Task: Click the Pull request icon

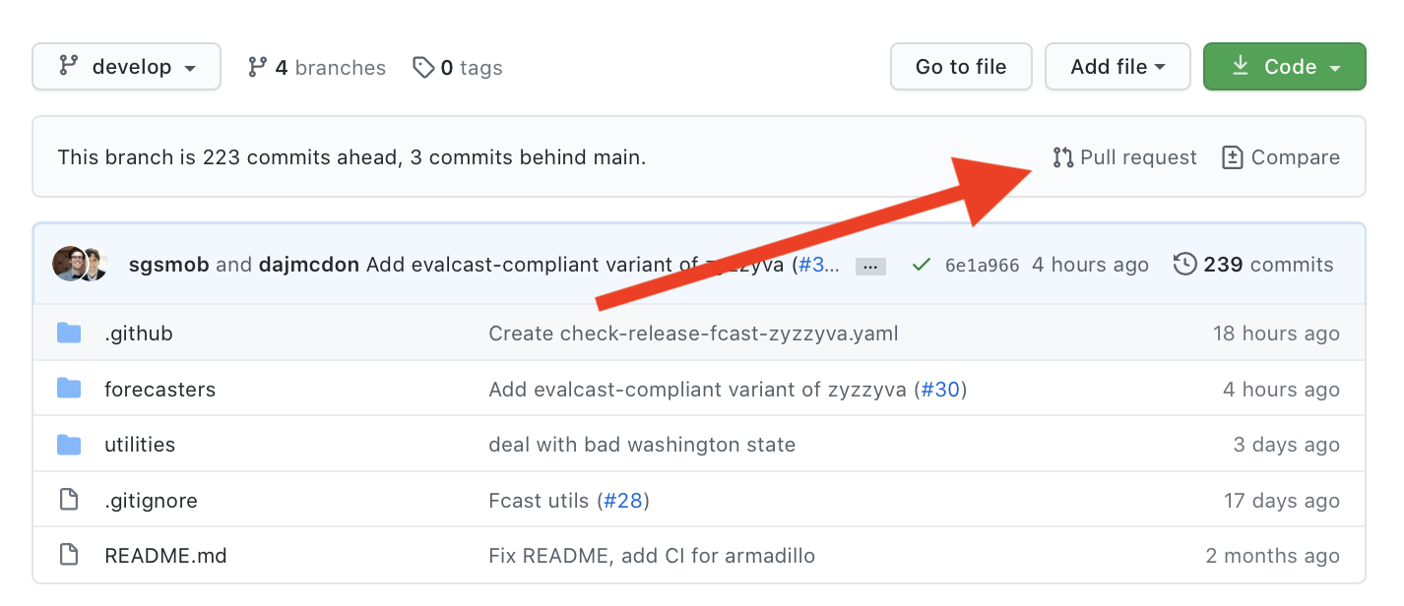Action: pyautogui.click(x=1062, y=157)
